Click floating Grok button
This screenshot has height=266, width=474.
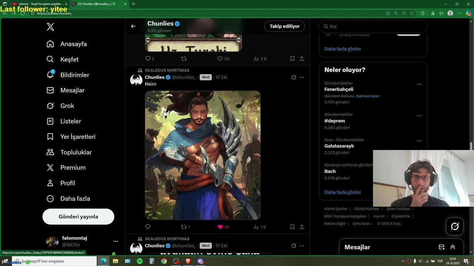click(x=455, y=226)
